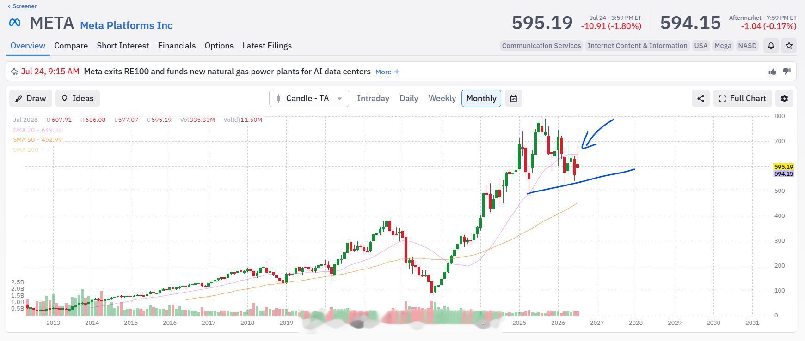Click the SMA 20 indicator label

37,130
